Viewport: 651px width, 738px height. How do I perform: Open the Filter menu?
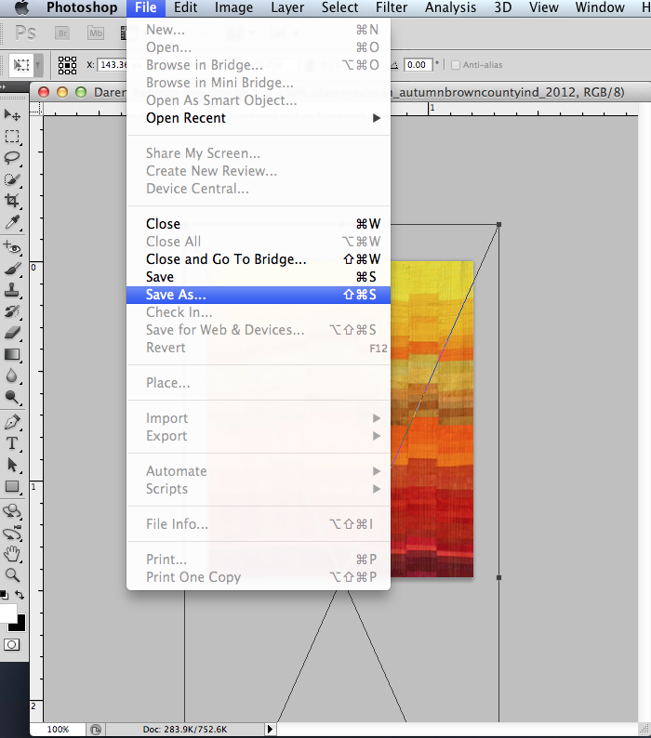pos(392,7)
